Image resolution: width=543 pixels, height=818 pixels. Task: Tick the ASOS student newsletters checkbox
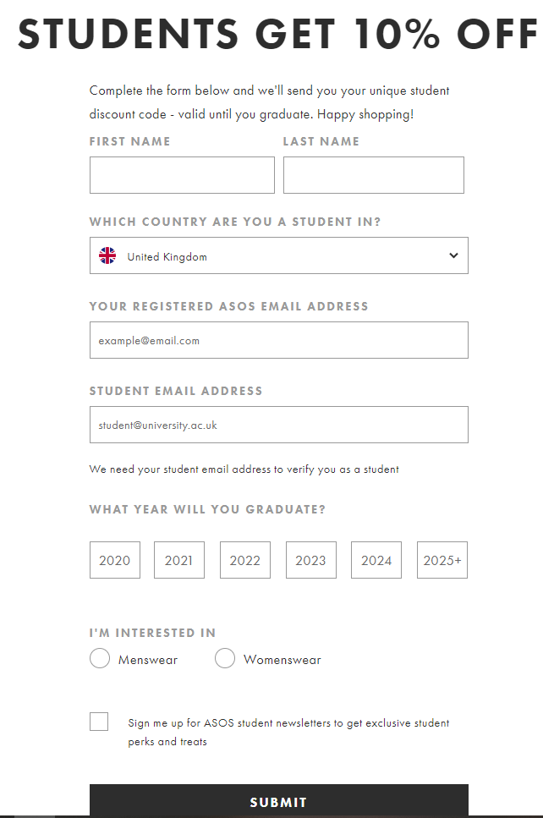[99, 722]
